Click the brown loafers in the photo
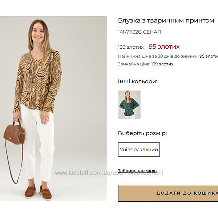218x218 pixels. (38, 193)
